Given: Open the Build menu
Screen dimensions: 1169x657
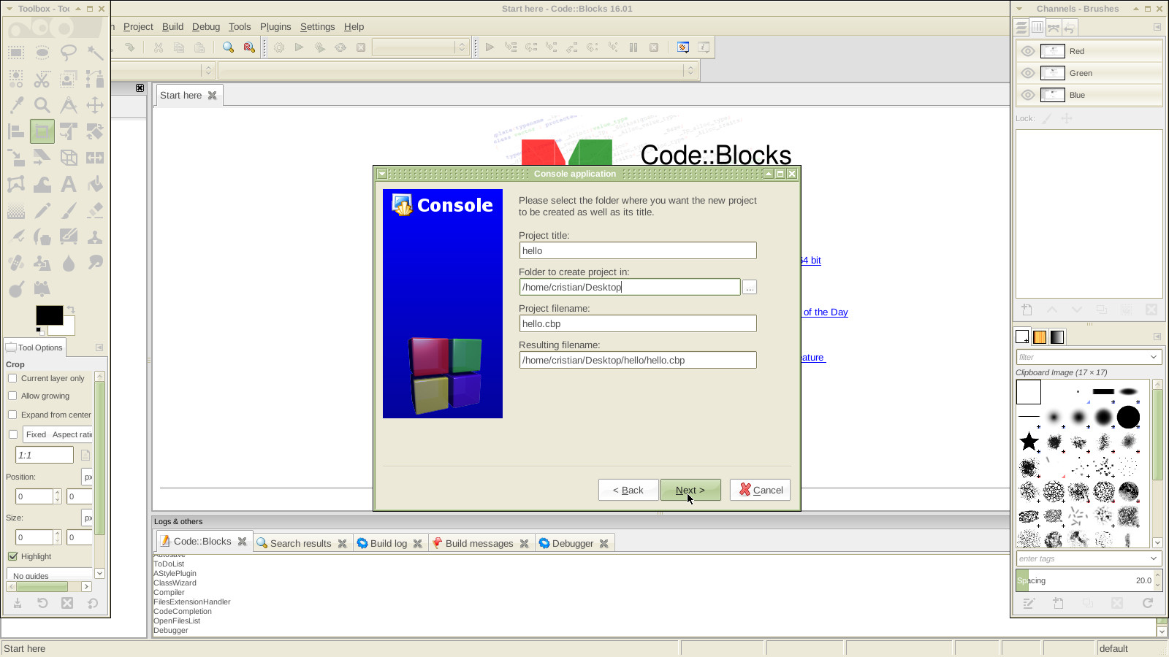Looking at the screenshot, I should point(172,27).
